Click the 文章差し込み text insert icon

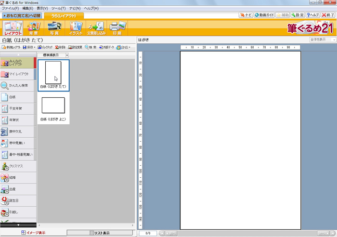96,28
